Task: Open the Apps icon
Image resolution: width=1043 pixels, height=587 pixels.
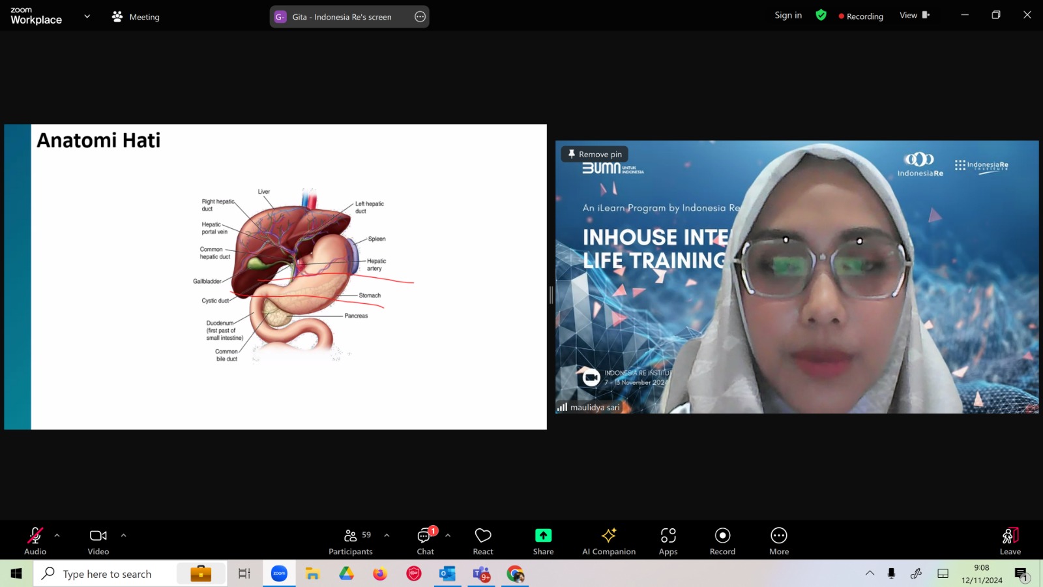Action: (668, 541)
